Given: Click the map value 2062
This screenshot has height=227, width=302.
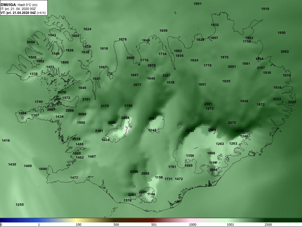Looking at the screenshot, I should [285, 51].
